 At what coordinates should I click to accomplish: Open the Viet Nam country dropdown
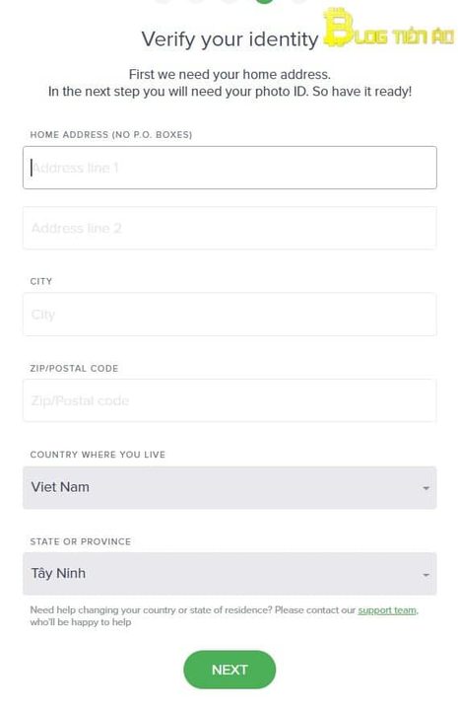[229, 487]
